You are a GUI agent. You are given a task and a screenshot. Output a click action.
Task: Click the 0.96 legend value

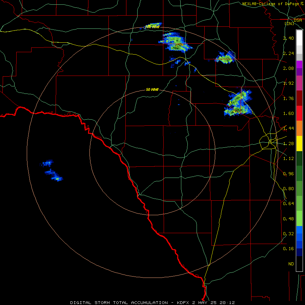tap(288, 174)
